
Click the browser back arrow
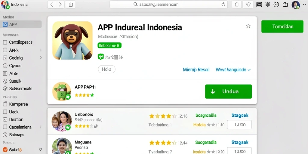click(52, 5)
